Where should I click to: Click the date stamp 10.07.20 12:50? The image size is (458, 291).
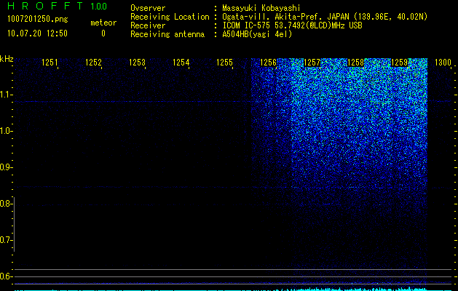click(x=37, y=33)
